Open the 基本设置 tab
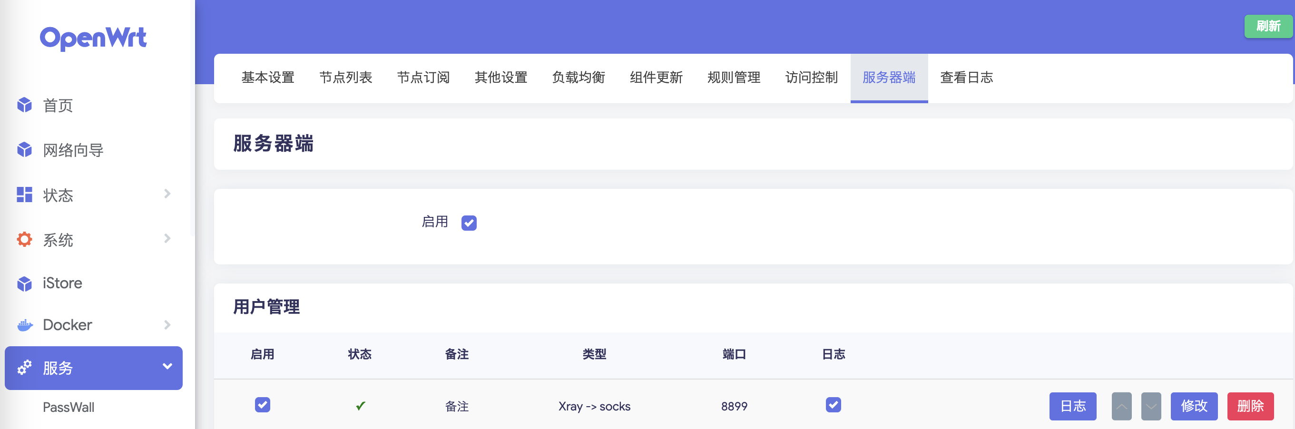1295x429 pixels. [268, 78]
